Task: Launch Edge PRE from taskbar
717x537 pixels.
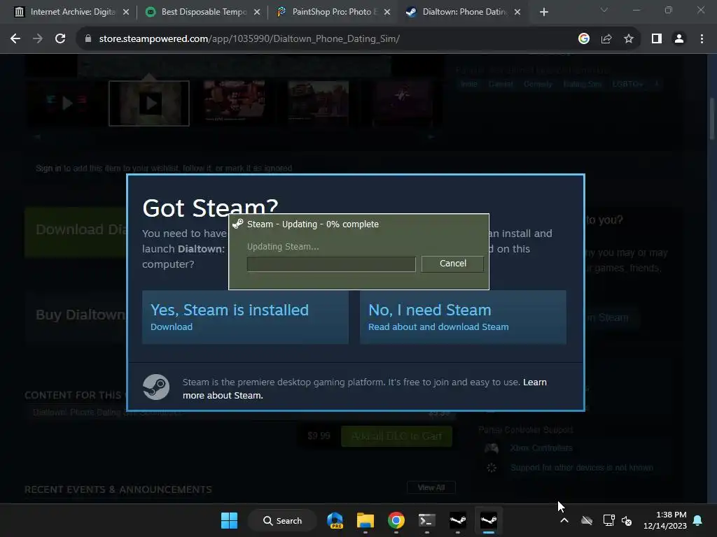Action: [335, 520]
